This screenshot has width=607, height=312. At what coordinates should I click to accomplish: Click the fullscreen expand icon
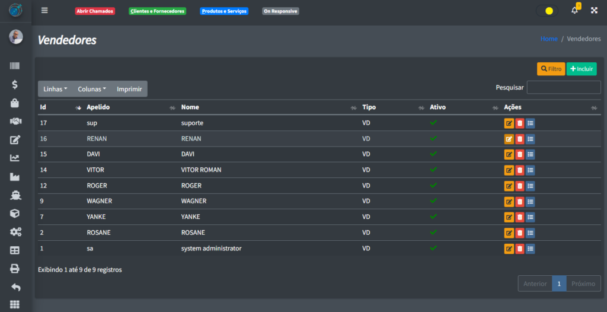pyautogui.click(x=594, y=11)
